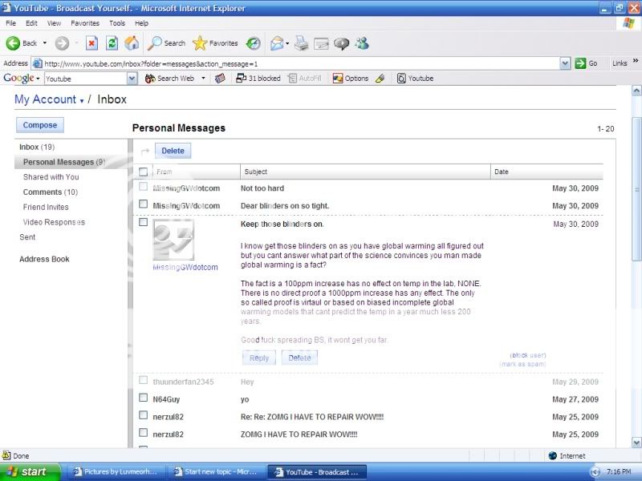Click the Mail envelope icon
This screenshot has height=481, width=642.
pyautogui.click(x=277, y=43)
